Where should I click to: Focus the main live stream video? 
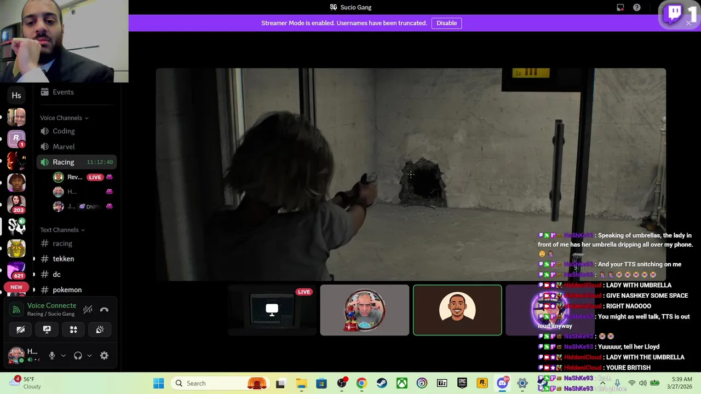click(x=411, y=174)
